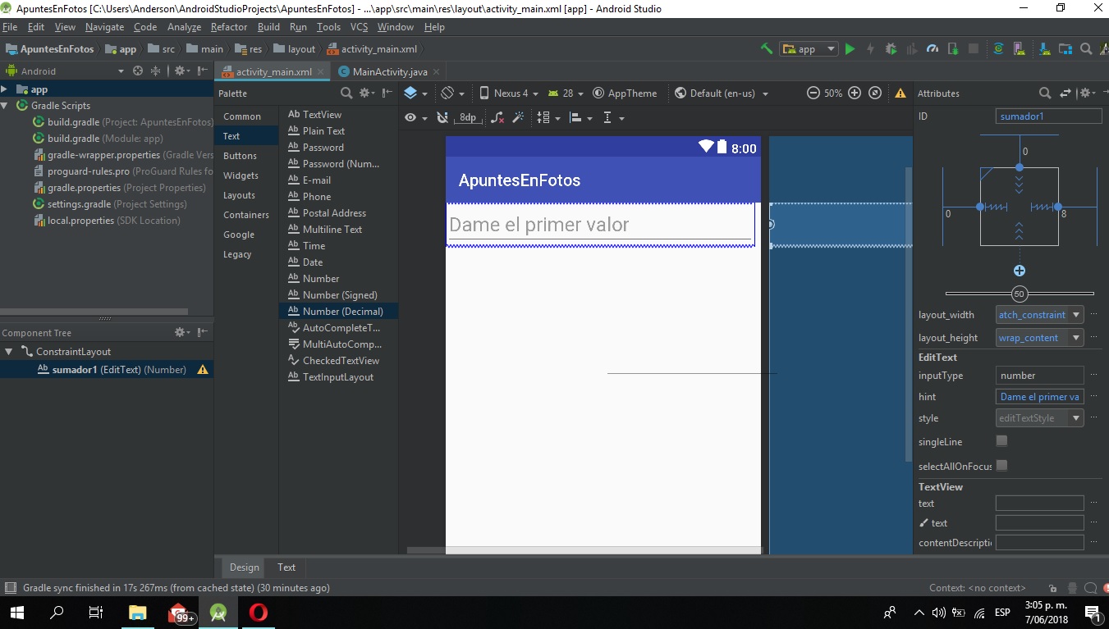Toggle the singleLine checkbox

[x=1001, y=441]
